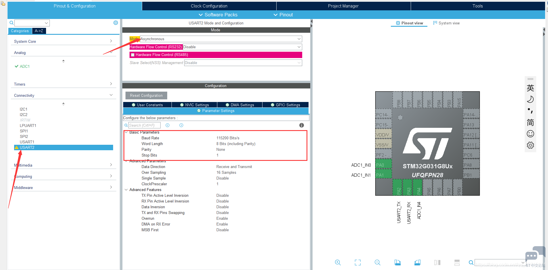
Task: Click the vertical flip view icon
Action: (x=457, y=262)
